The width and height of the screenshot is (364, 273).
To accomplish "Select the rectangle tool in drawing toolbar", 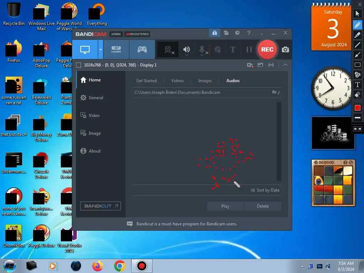I will pyautogui.click(x=358, y=65).
